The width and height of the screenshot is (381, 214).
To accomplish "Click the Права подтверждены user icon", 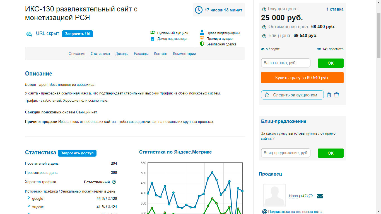I will [x=202, y=33].
